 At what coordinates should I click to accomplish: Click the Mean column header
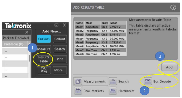(x=114, y=23)
